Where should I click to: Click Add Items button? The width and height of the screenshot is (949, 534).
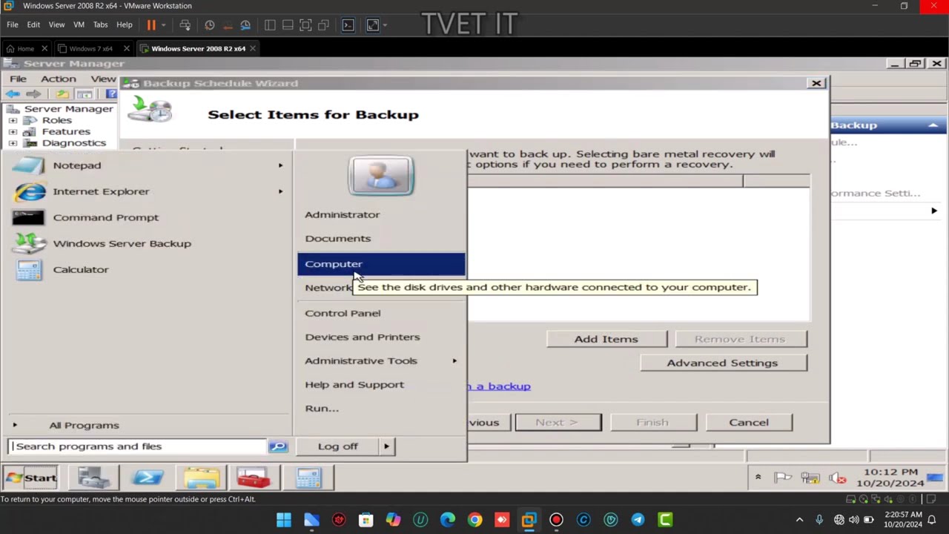(x=606, y=339)
